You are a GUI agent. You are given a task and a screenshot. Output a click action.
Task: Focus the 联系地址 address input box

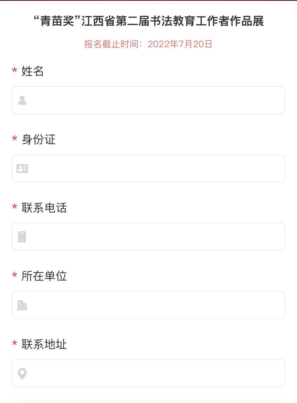148,373
